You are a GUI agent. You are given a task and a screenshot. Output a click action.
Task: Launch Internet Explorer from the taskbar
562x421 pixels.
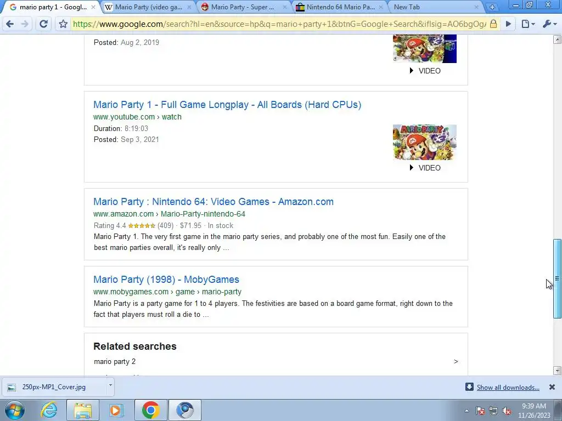tap(49, 410)
